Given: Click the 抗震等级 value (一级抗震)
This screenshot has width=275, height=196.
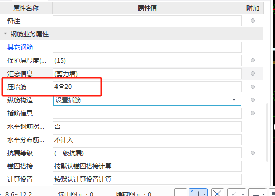Looking at the screenshot, I should click(147, 153).
